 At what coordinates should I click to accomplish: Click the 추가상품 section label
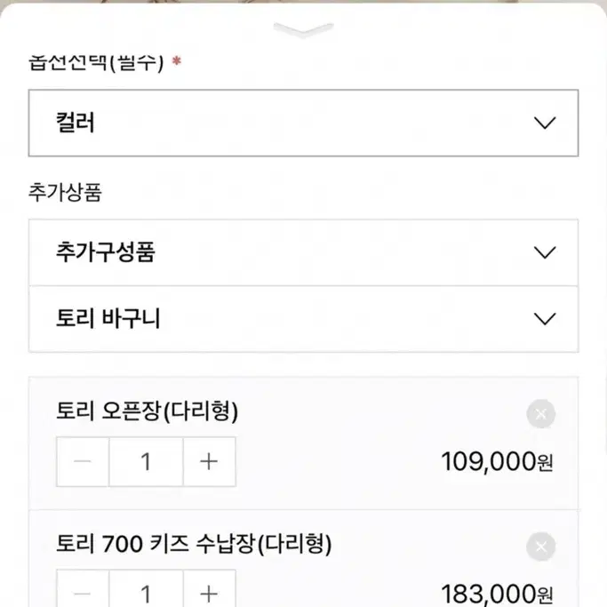65,192
